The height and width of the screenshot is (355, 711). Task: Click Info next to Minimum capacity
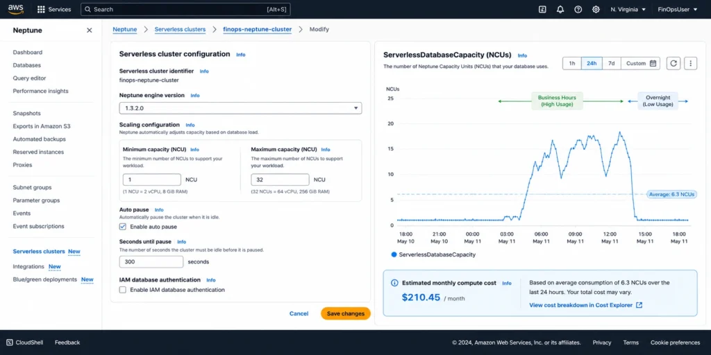pyautogui.click(x=194, y=150)
